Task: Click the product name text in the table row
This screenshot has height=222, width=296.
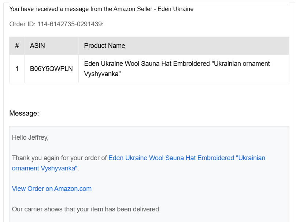Action: click(x=177, y=64)
